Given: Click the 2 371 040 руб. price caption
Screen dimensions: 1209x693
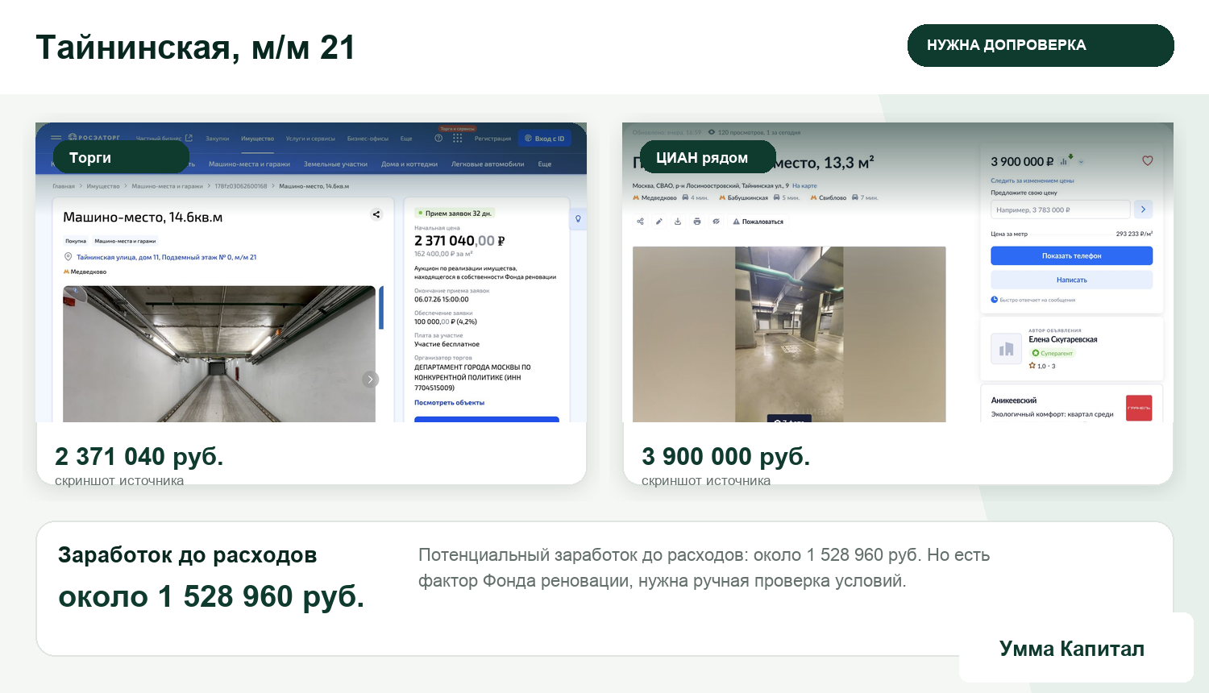Looking at the screenshot, I should pos(139,456).
